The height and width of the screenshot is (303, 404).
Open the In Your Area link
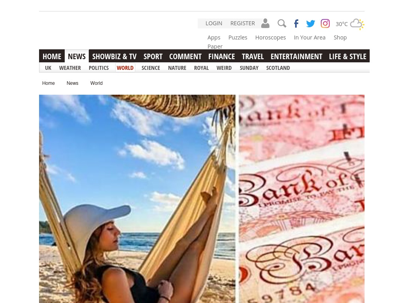point(310,37)
